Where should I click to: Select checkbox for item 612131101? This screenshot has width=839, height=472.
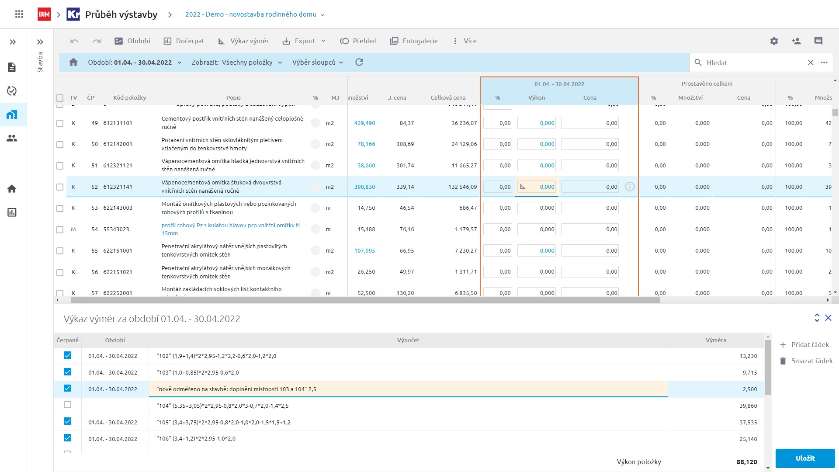60,123
